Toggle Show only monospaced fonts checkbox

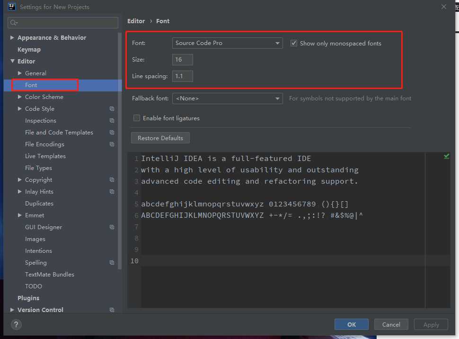point(293,43)
